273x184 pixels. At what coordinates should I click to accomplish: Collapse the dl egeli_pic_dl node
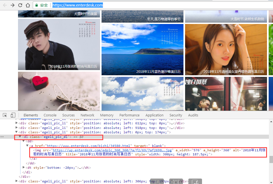[20, 137]
